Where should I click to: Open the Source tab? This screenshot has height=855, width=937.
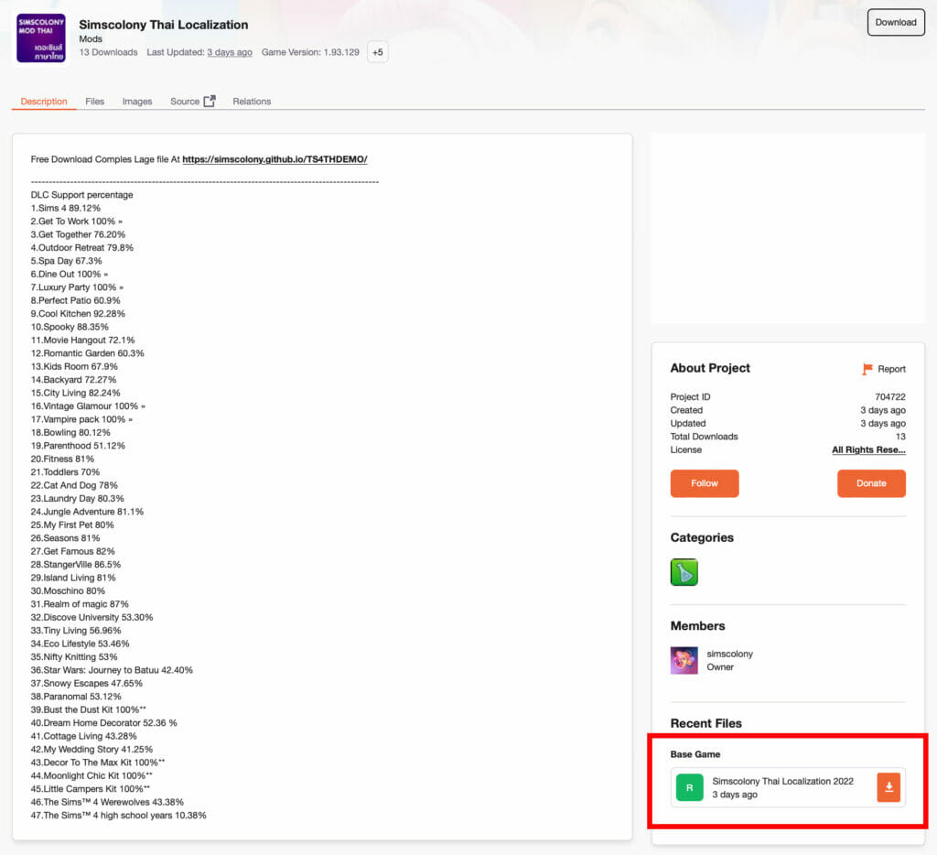[x=185, y=101]
